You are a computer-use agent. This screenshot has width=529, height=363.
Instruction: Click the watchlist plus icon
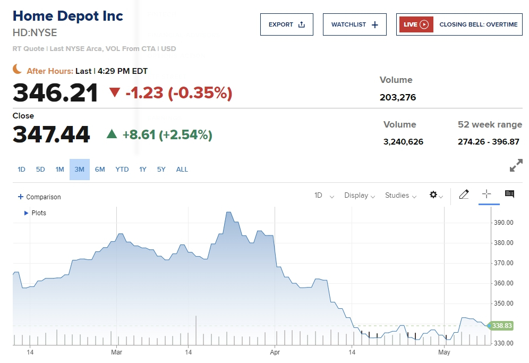tap(375, 24)
